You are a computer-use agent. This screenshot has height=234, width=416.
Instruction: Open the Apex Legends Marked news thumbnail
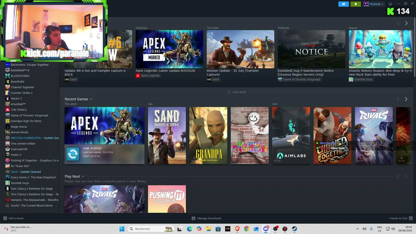(x=169, y=49)
